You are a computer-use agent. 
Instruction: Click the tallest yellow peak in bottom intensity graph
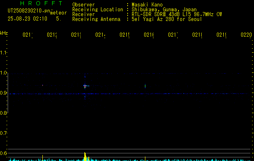pos(85,156)
